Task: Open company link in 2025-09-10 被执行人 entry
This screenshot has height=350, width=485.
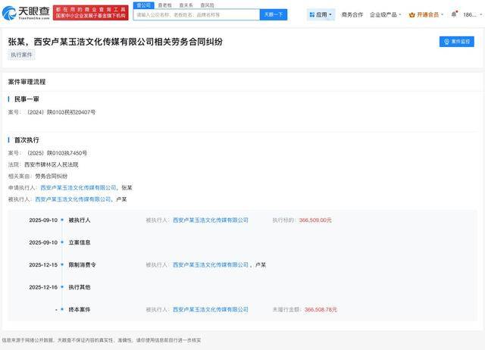Action: (x=211, y=220)
